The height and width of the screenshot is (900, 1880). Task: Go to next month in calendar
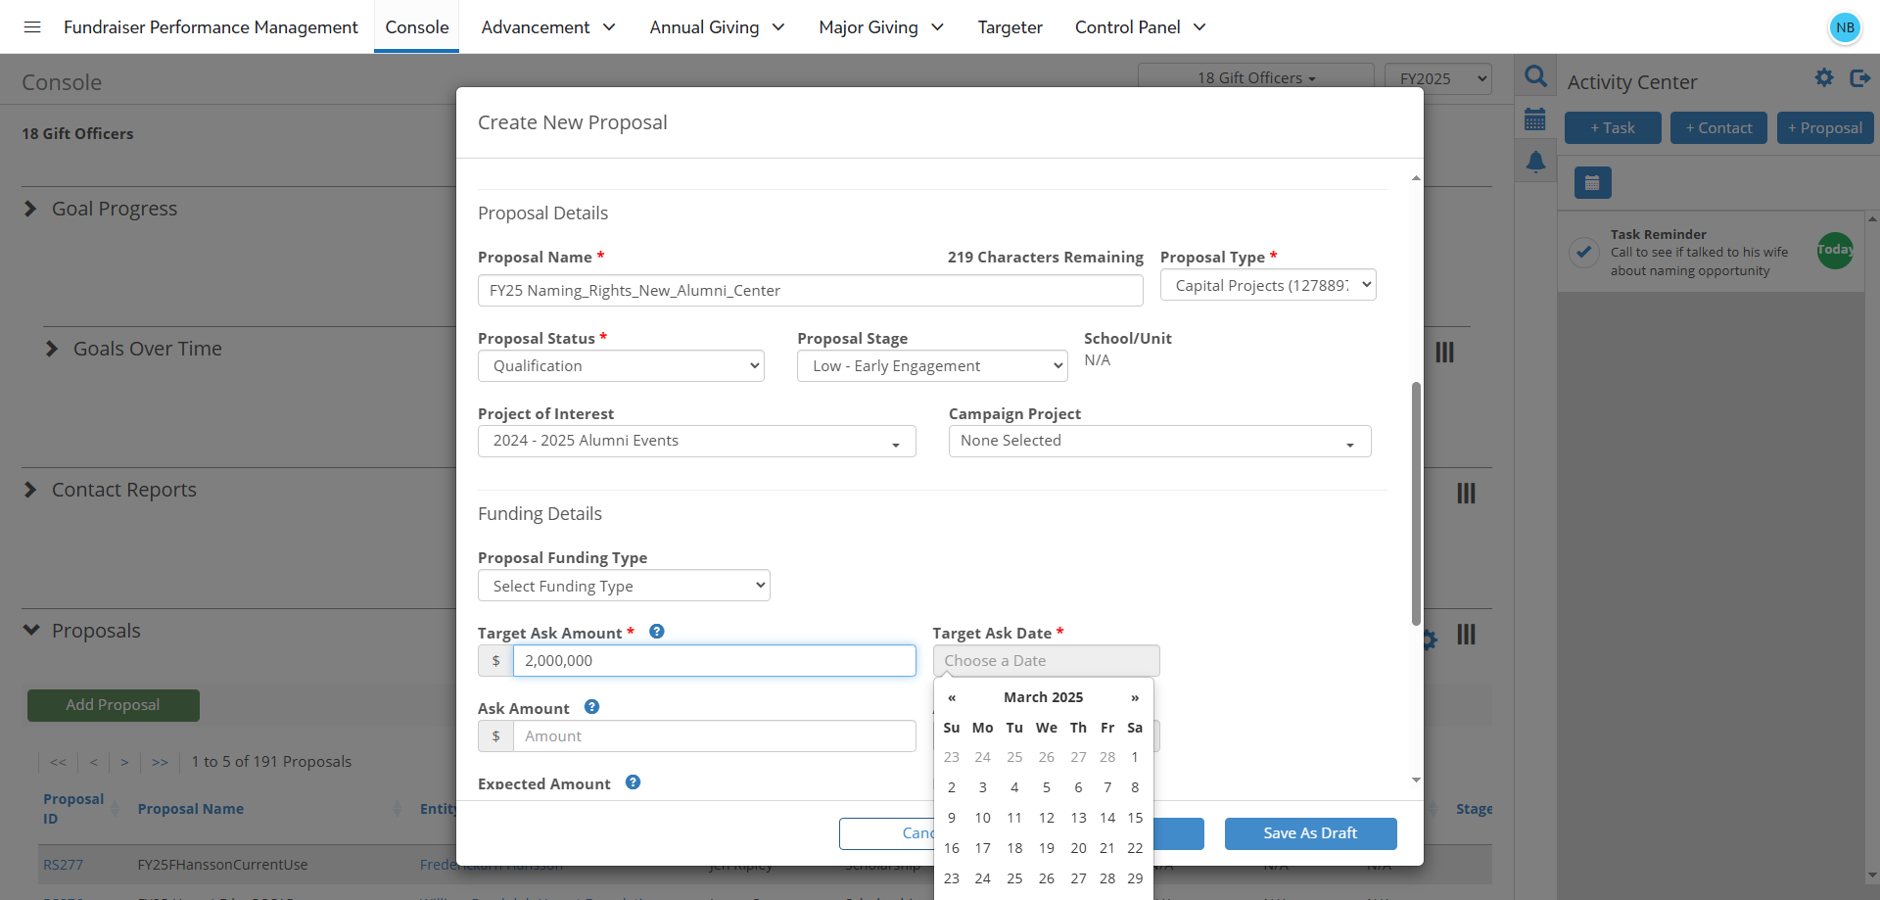pyautogui.click(x=1135, y=697)
